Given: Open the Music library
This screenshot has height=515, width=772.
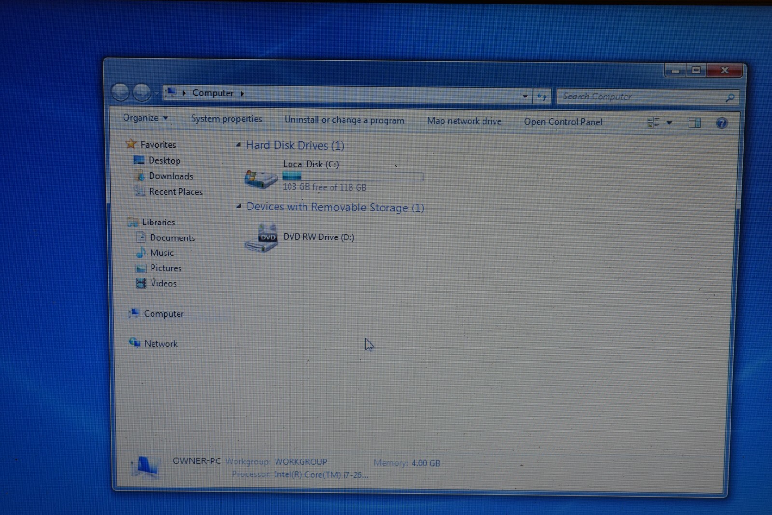Looking at the screenshot, I should [162, 253].
